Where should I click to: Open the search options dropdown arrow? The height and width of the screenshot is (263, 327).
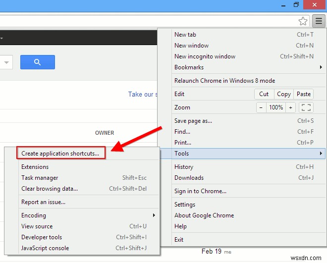coord(6,62)
